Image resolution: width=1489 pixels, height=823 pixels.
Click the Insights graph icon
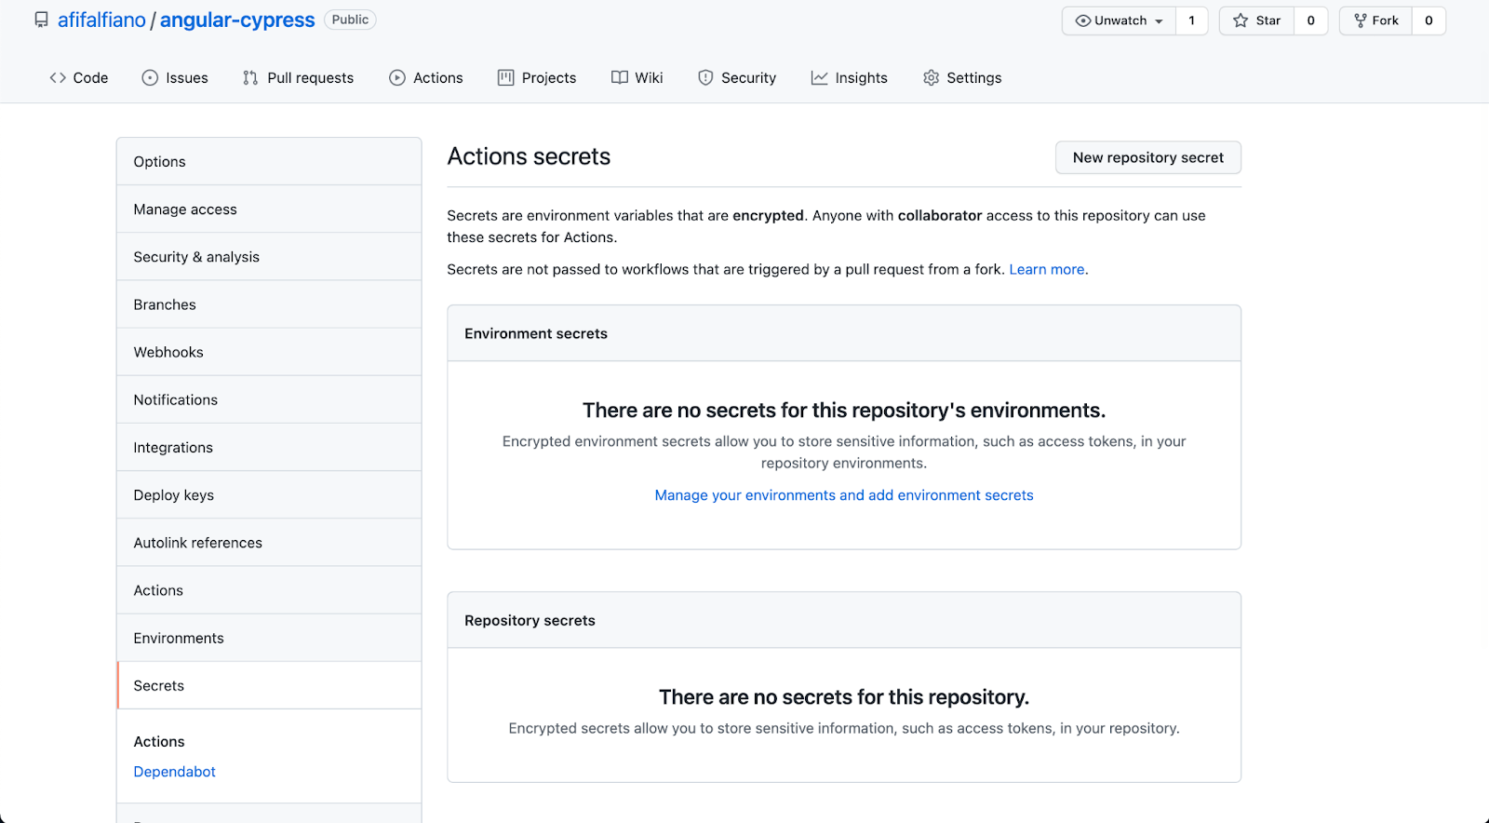[820, 78]
